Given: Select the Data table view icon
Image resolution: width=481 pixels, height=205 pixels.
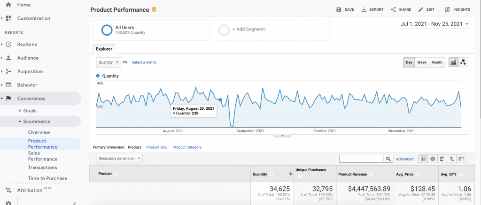Looking at the screenshot, I should [423, 159].
